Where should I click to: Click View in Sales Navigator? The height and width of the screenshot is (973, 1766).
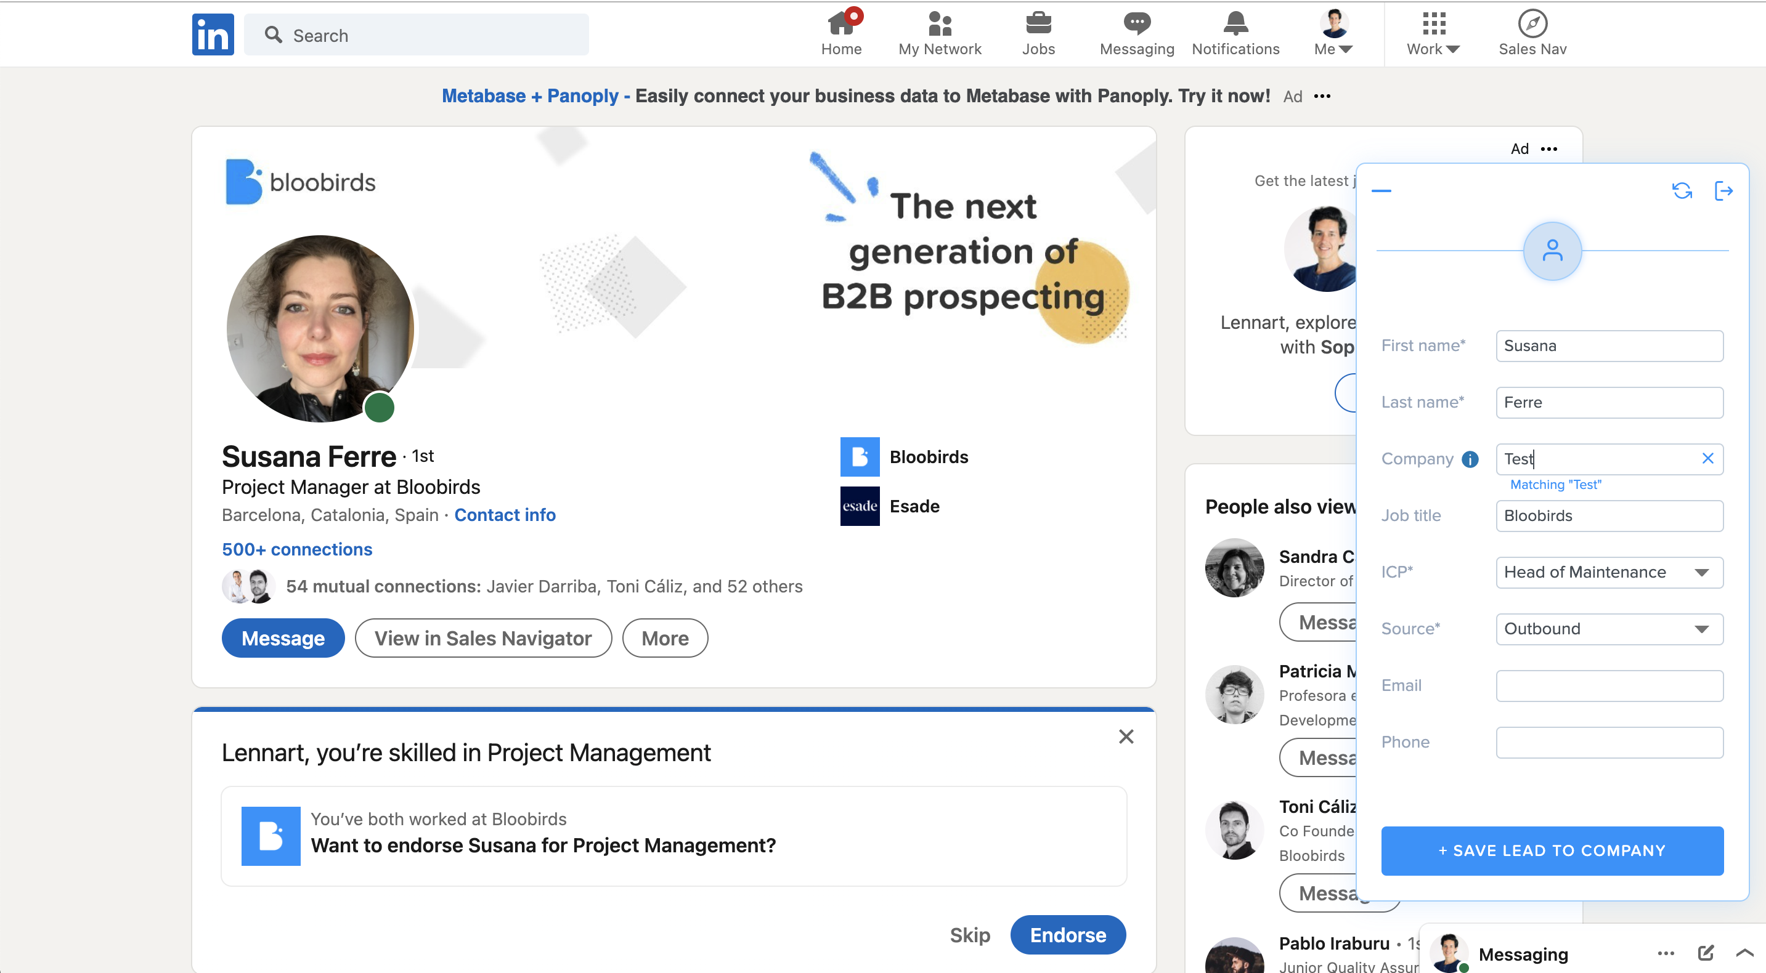coord(482,638)
